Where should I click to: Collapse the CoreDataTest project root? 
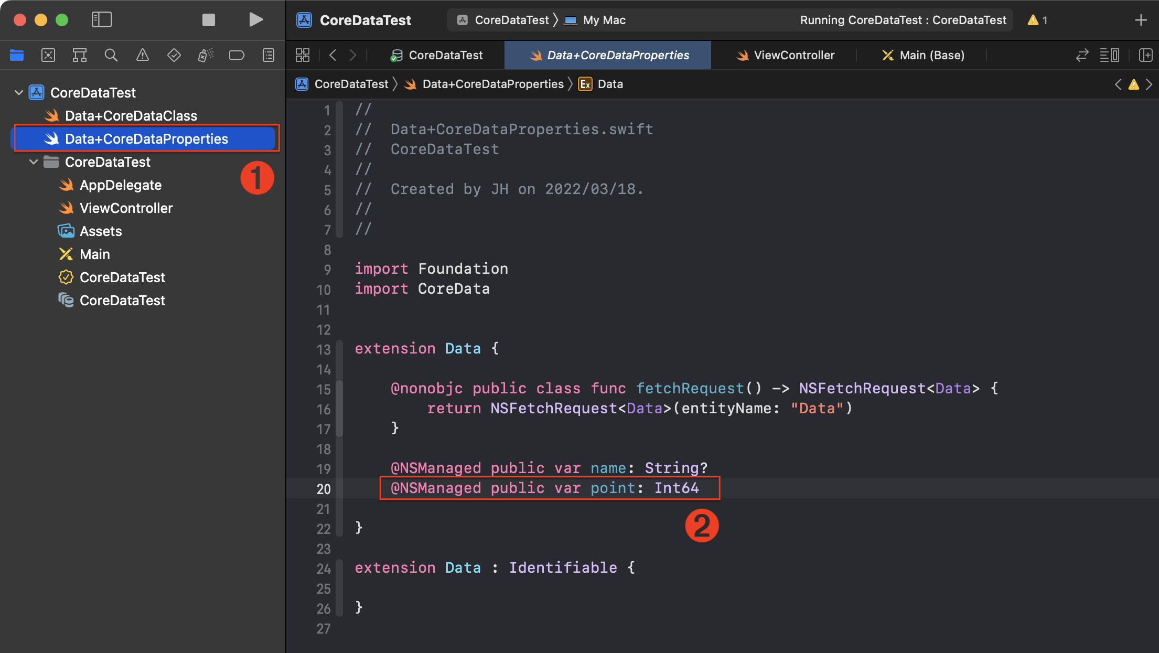click(19, 93)
